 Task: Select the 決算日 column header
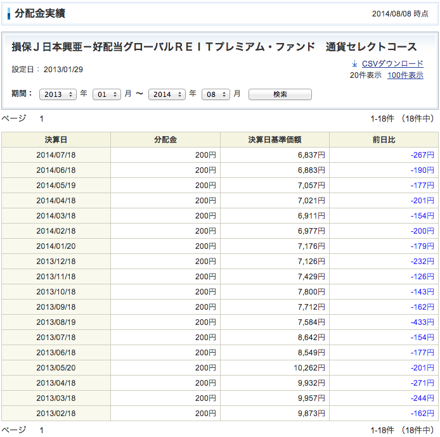point(56,139)
